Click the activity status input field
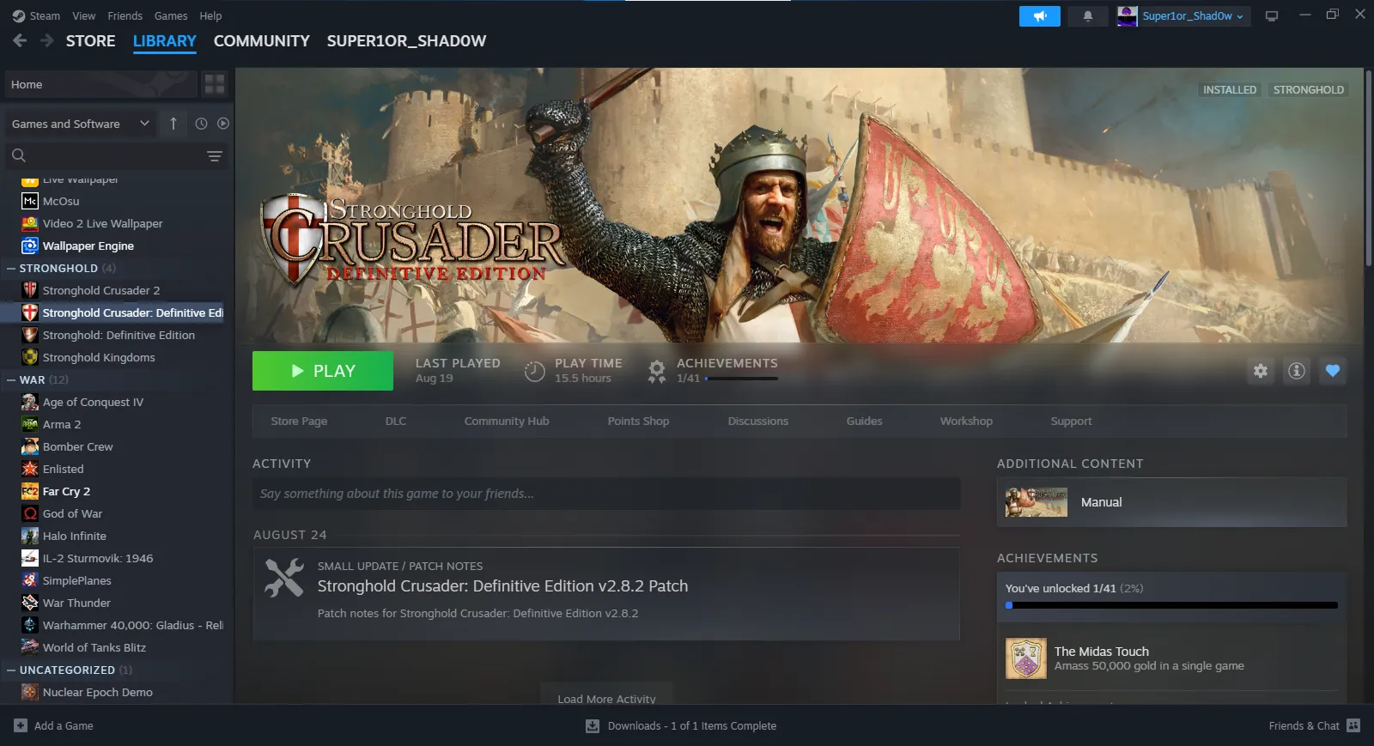 606,494
